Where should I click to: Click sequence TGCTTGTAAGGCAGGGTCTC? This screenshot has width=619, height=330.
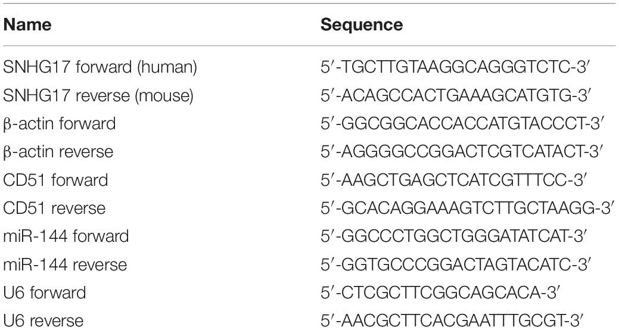click(x=455, y=67)
